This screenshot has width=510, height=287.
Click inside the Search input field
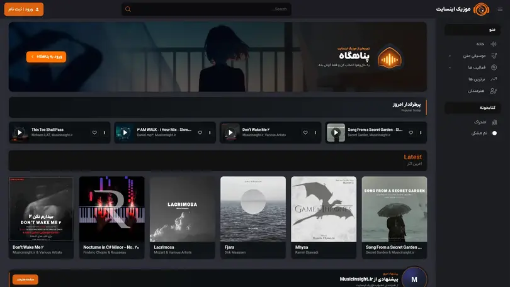[x=210, y=9]
